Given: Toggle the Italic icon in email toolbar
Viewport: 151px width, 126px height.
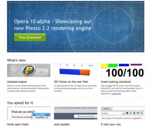Looking at the screenshot, I should tap(131, 113).
